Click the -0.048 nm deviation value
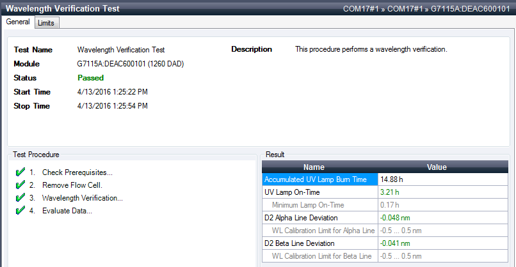The image size is (516, 267). coord(395,218)
